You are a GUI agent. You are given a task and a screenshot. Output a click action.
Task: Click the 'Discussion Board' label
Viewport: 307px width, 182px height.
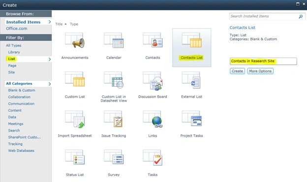(x=153, y=97)
